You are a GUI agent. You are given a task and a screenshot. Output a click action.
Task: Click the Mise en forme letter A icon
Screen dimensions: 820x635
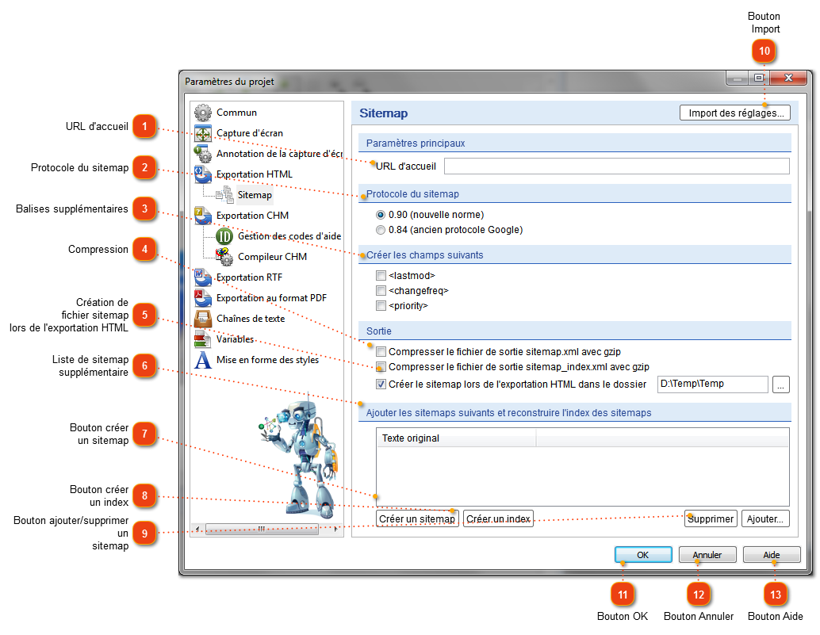203,360
